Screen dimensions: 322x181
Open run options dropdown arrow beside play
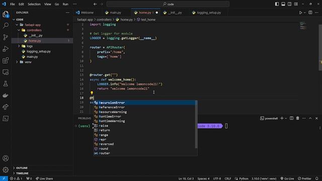click(x=305, y=13)
